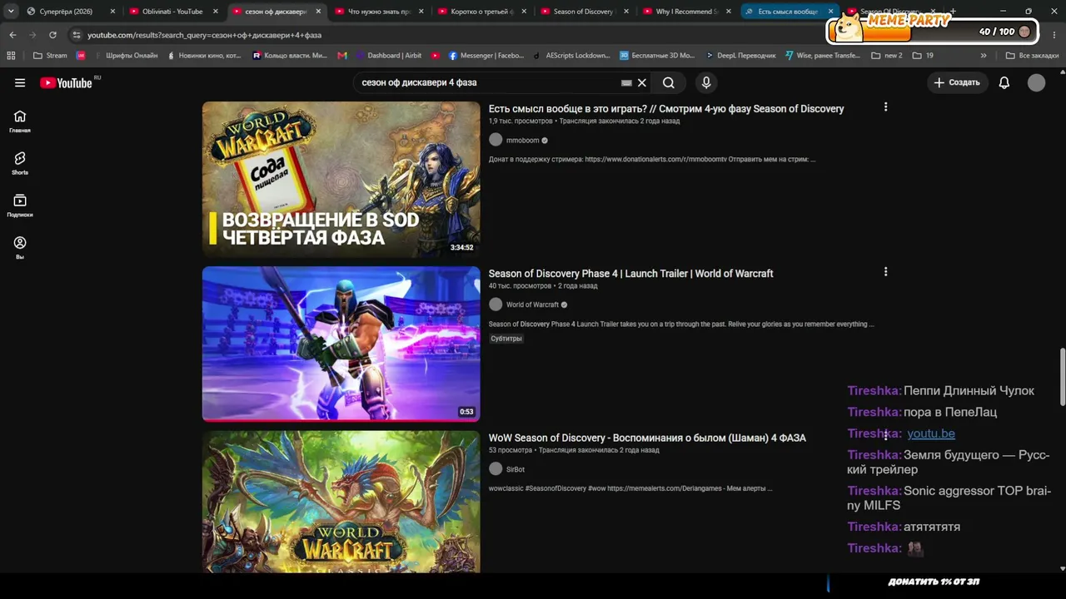The height and width of the screenshot is (599, 1066).
Task: Switch to the Why I Recommend tab
Action: click(x=686, y=12)
